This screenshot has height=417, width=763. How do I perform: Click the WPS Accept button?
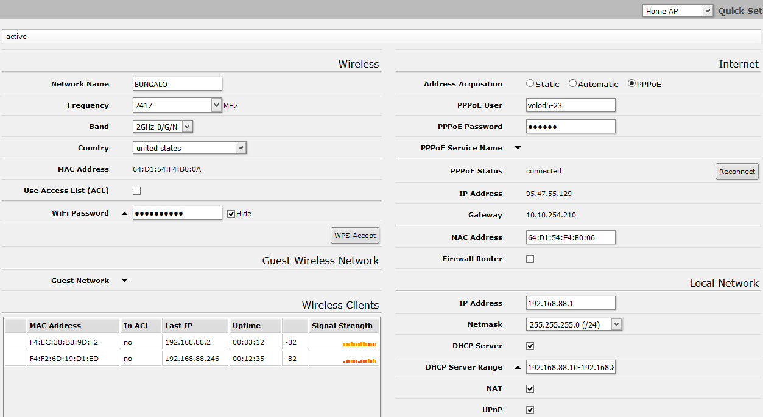pyautogui.click(x=355, y=236)
